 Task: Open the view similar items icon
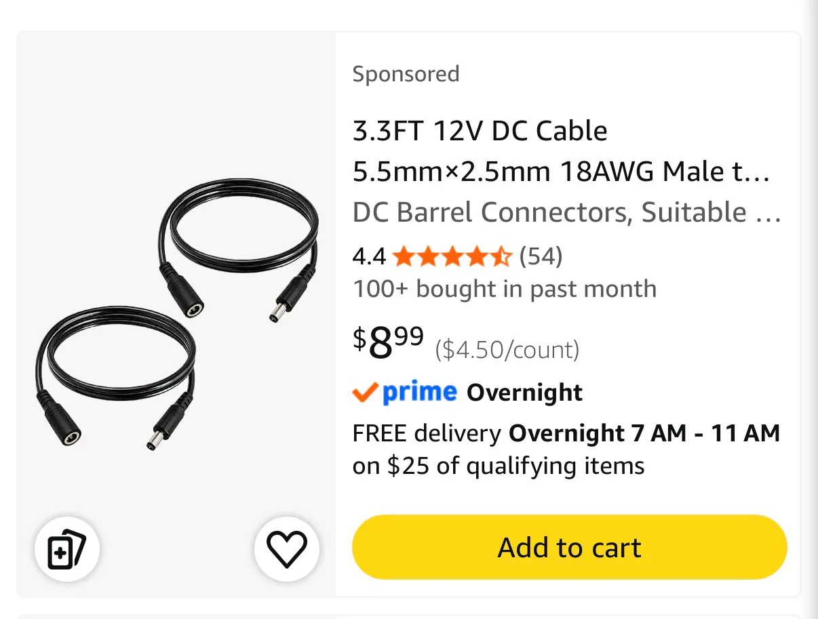coord(67,548)
